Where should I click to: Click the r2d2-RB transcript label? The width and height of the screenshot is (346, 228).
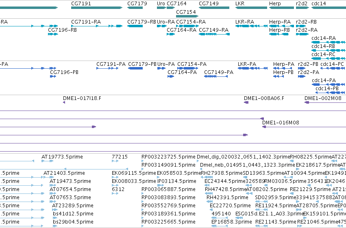(306, 22)
